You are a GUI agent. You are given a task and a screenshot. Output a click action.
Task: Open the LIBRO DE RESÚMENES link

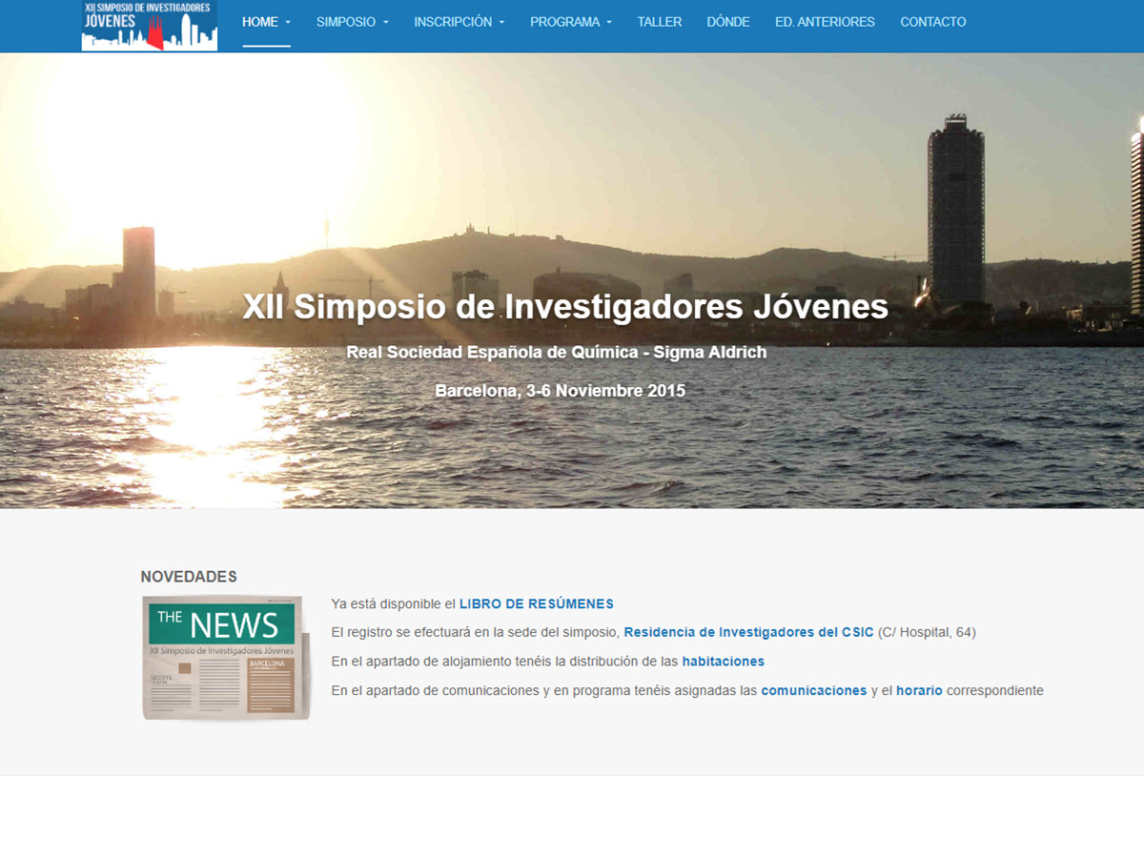(536, 603)
